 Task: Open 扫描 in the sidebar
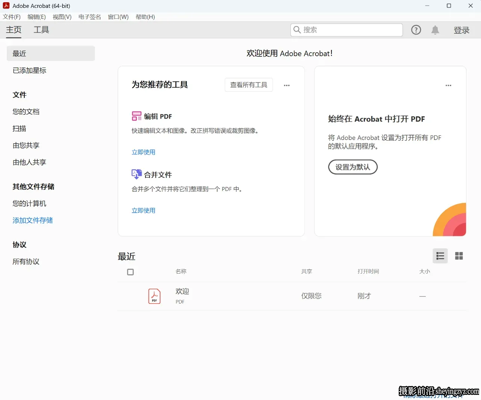coord(19,128)
